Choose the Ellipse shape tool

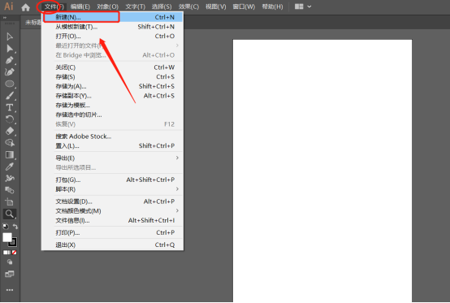point(10,84)
